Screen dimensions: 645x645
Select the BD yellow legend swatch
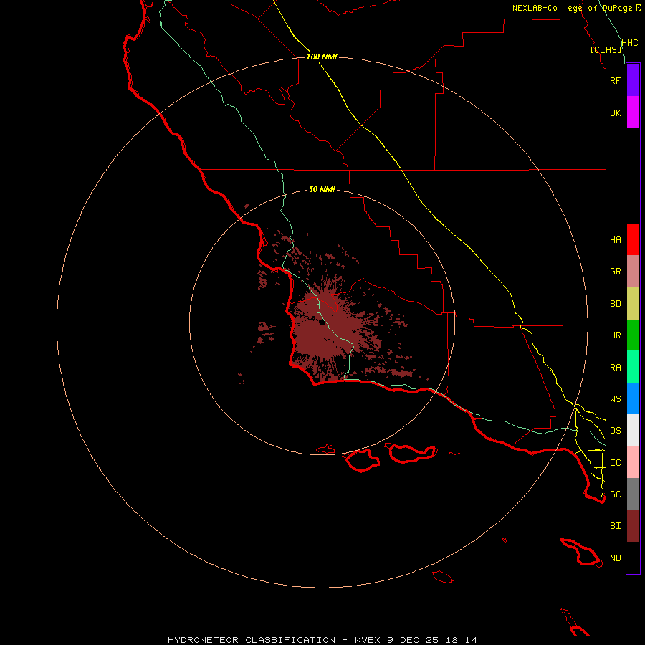(x=633, y=304)
